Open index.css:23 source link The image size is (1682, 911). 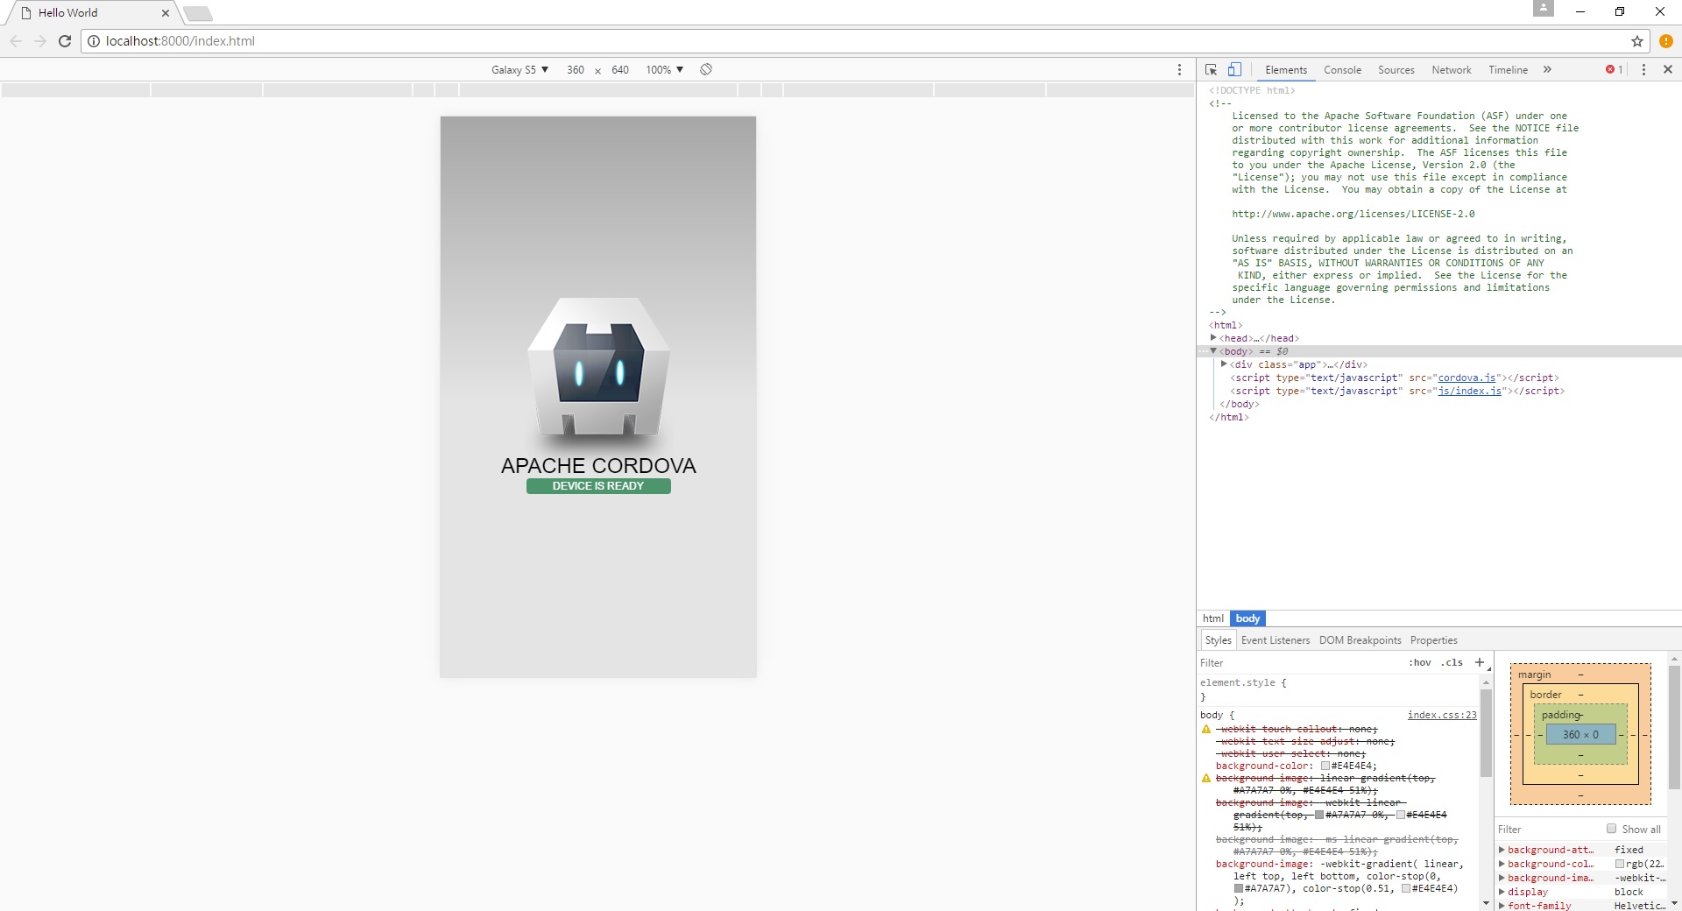1442,715
